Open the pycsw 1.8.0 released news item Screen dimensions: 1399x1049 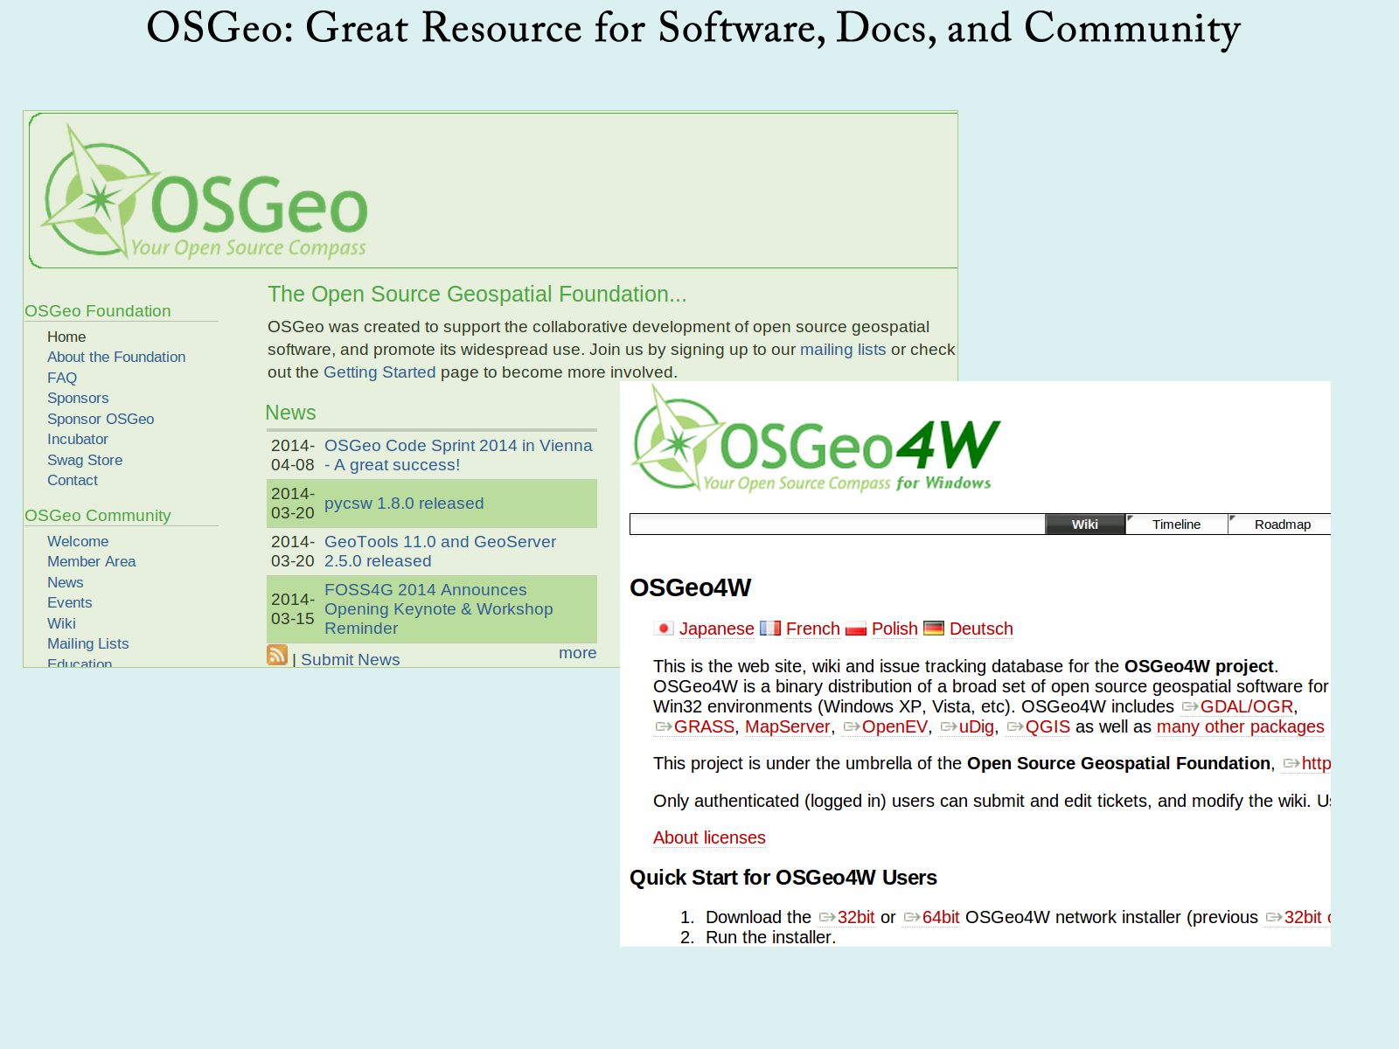(404, 504)
